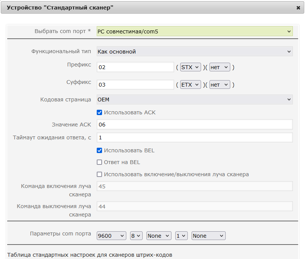Viewport: 305px width, 259px height.
Task: Toggle the Использовать BEL checkbox
Action: pos(99,150)
